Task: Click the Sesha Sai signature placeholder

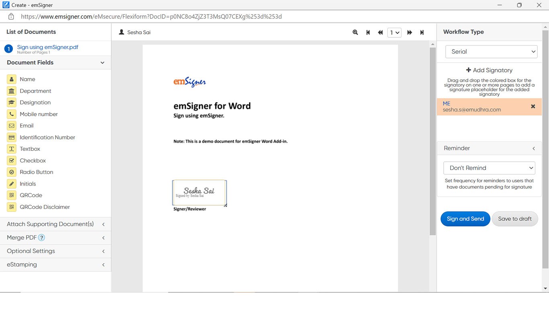Action: (x=199, y=193)
